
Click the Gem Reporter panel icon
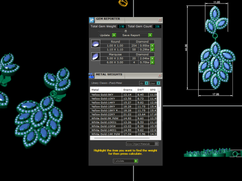pyautogui.click(x=92, y=20)
